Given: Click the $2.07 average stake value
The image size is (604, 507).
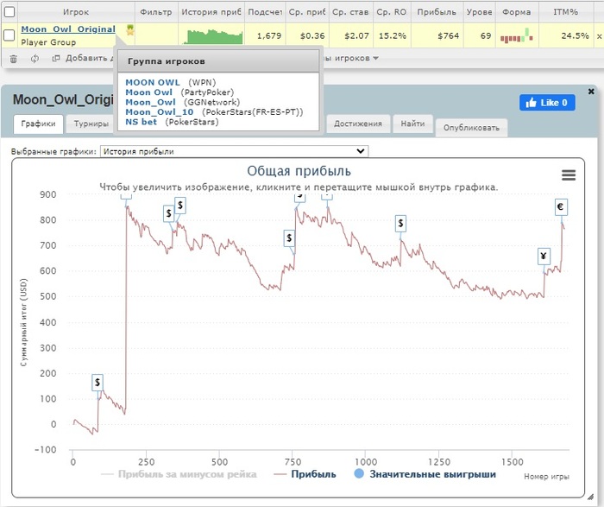Looking at the screenshot, I should click(356, 36).
